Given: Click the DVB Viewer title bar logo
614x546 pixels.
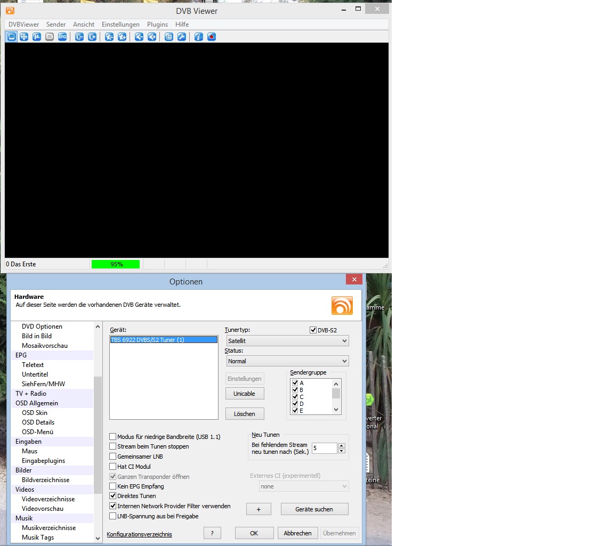Looking at the screenshot, I should [x=10, y=11].
